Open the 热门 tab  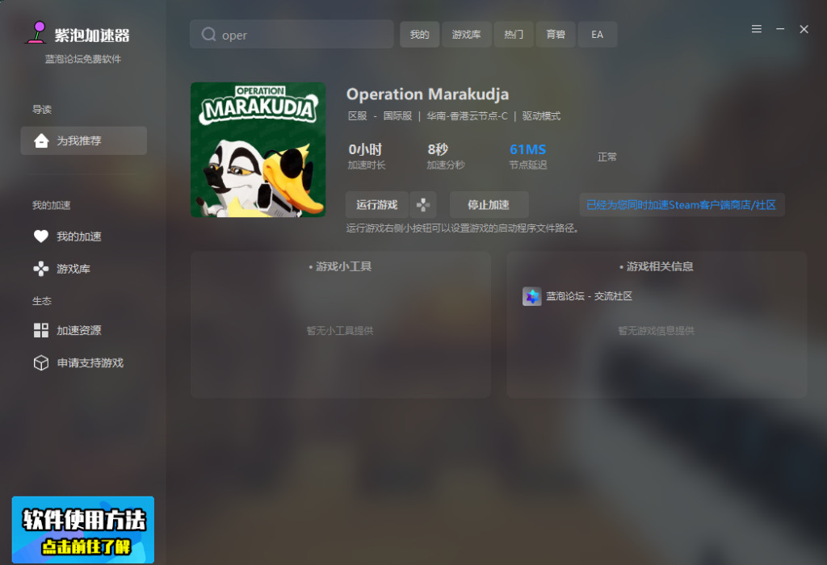(x=513, y=34)
